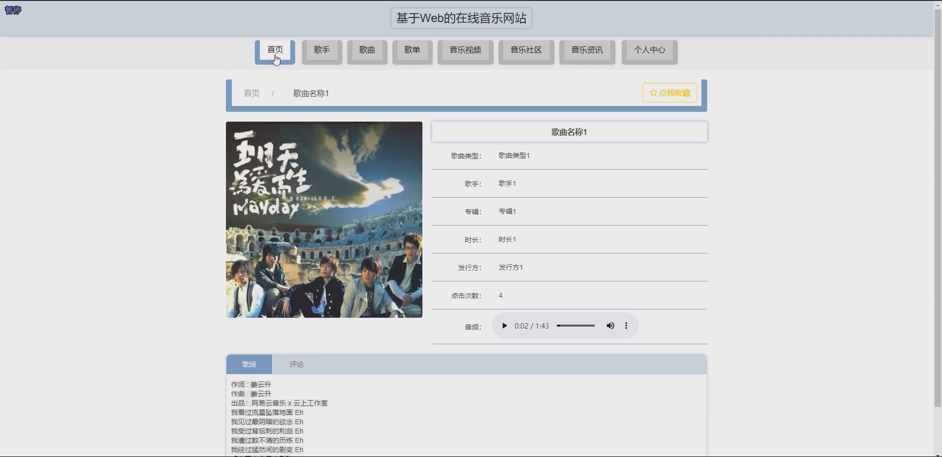Click the audio time 0:02 / 1:43
This screenshot has width=942, height=457.
[x=532, y=326]
